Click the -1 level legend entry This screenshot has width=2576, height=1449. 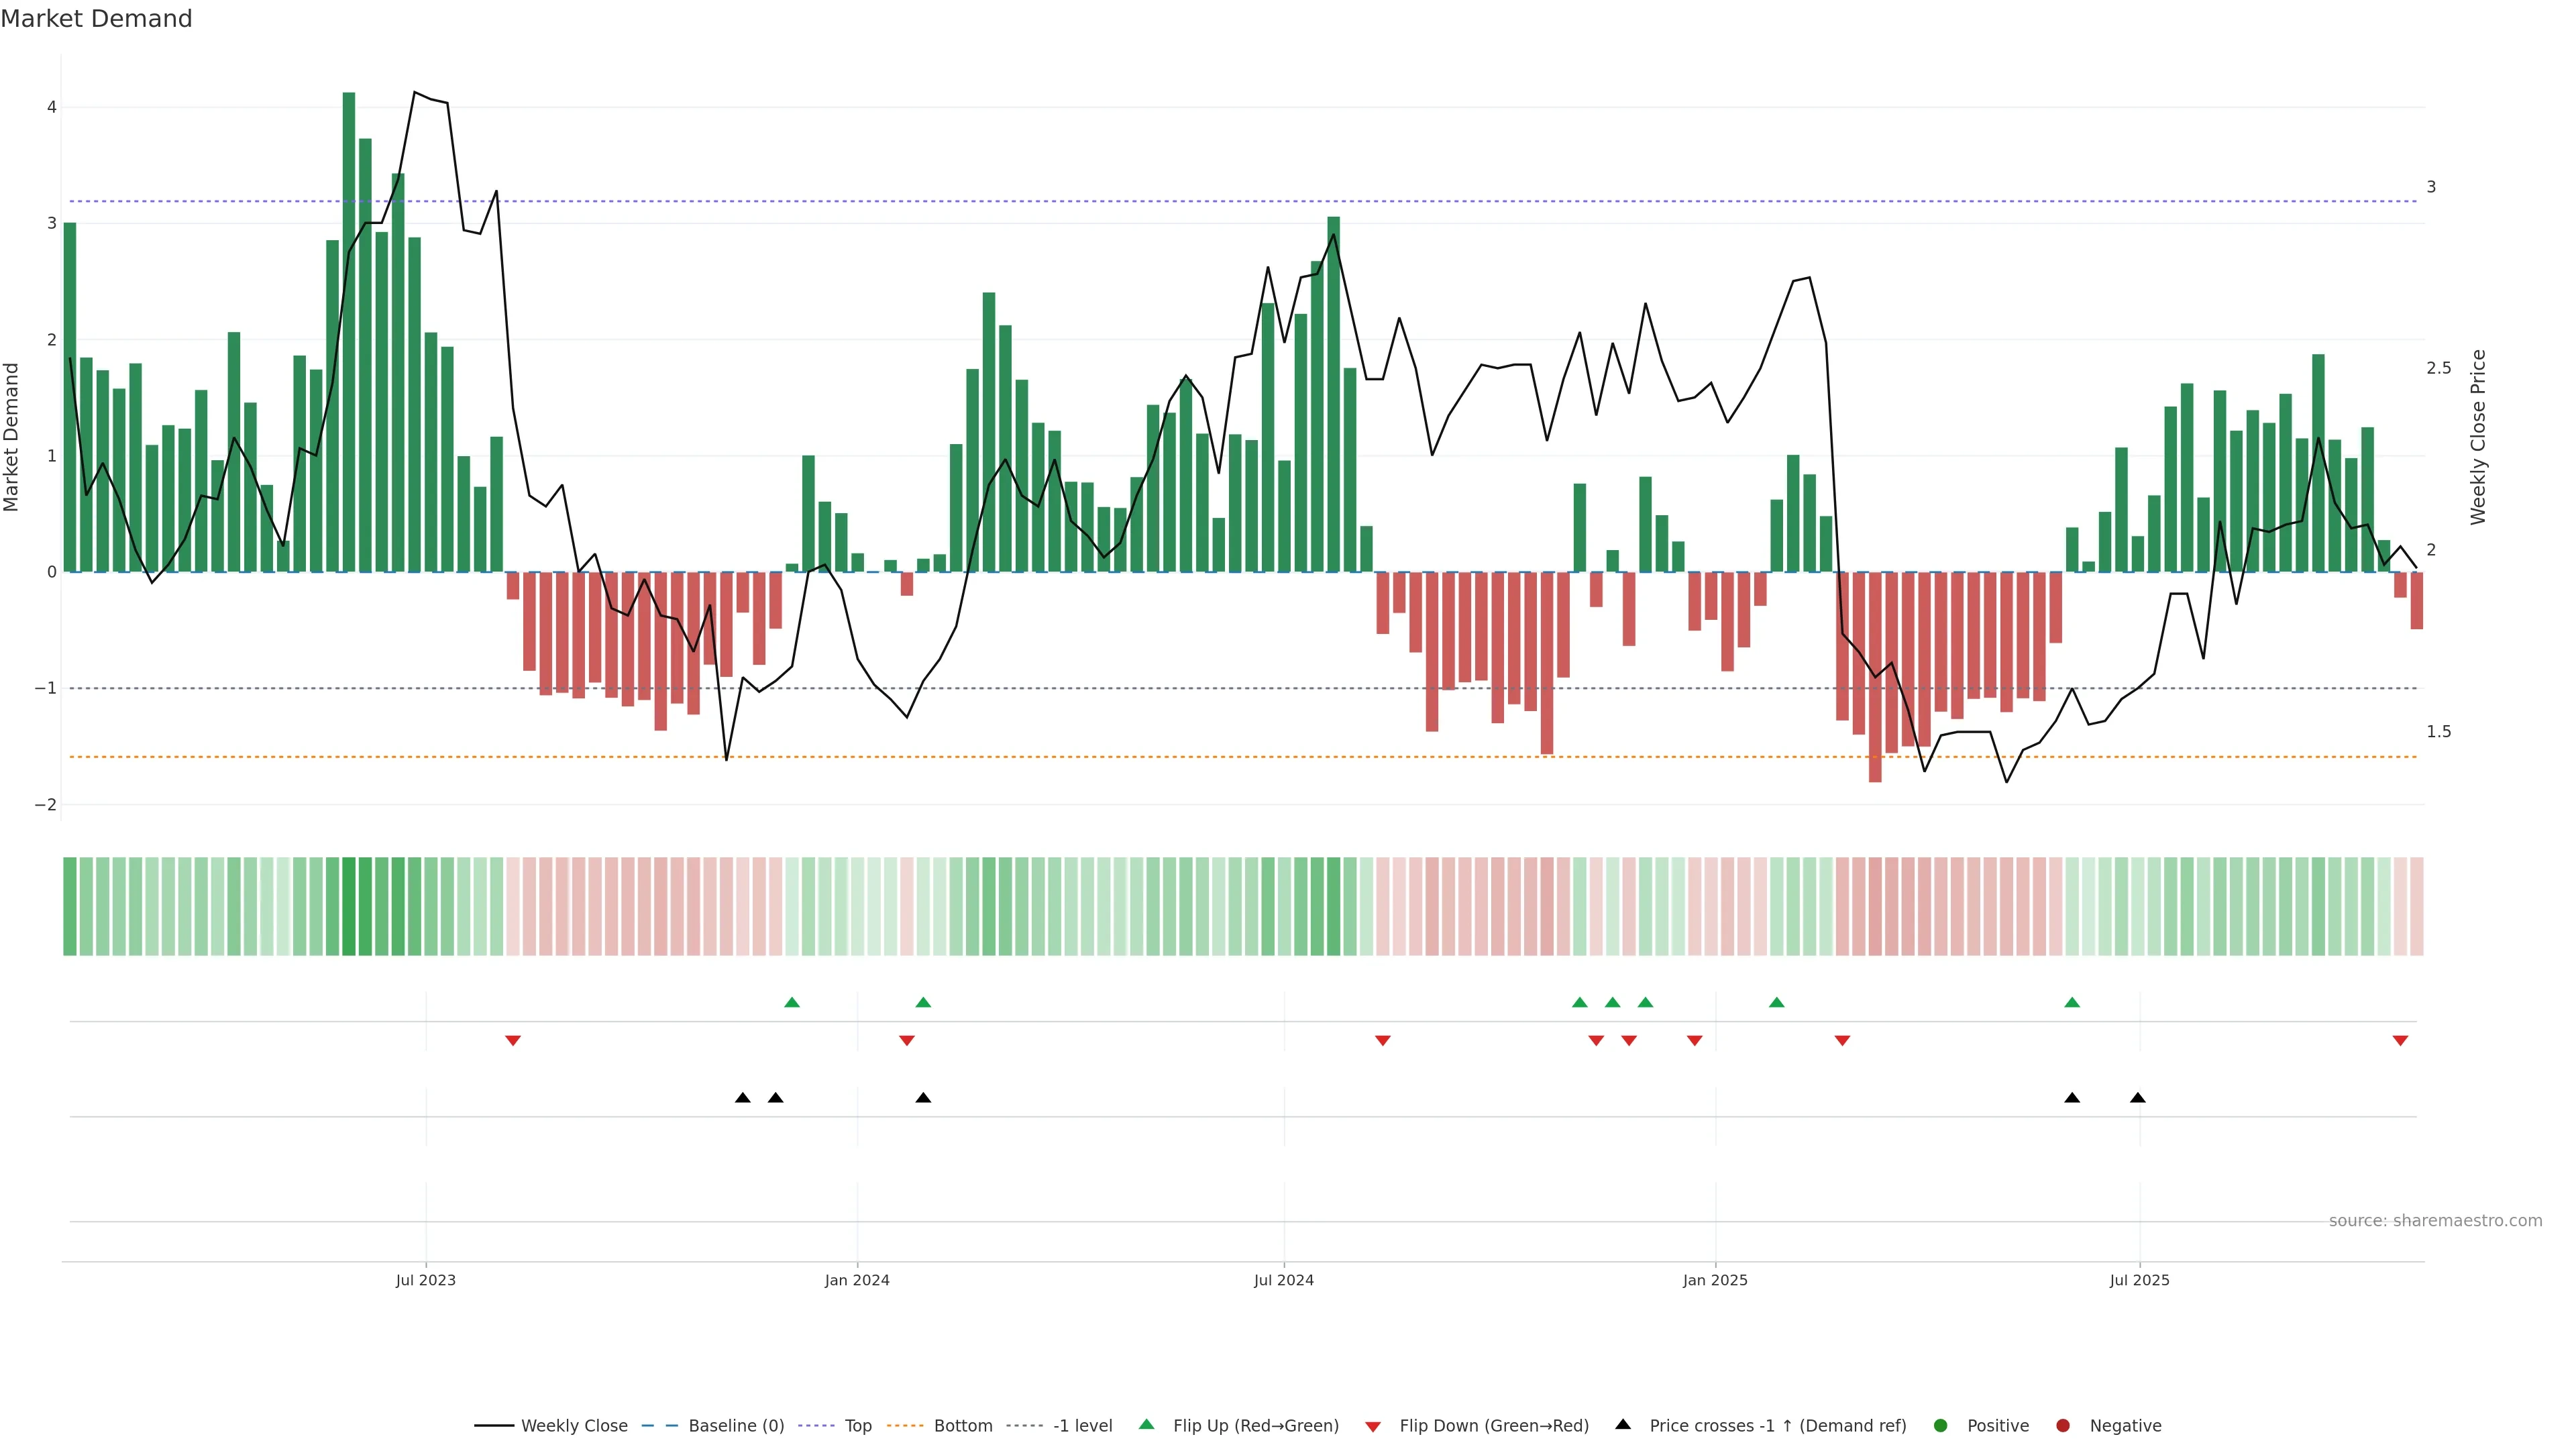[1082, 1426]
